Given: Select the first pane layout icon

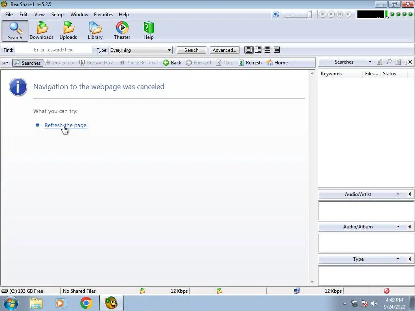Looking at the screenshot, I should click(249, 50).
